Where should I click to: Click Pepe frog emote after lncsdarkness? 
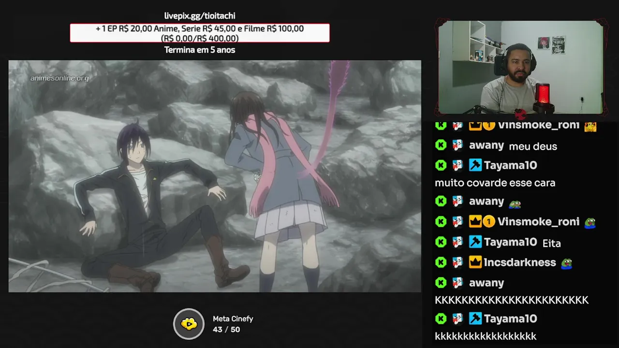coord(566,263)
